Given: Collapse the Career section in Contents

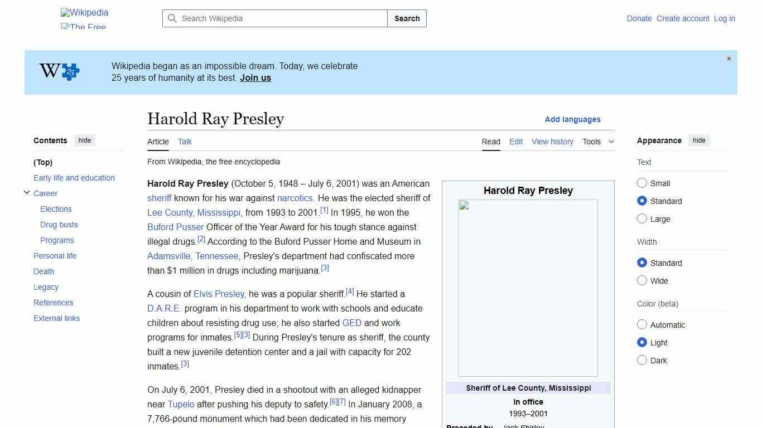Looking at the screenshot, I should (27, 192).
